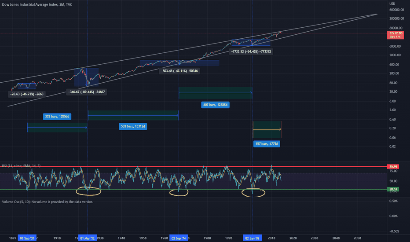Image resolution: width=410 pixels, height=242 pixels.
Task: Select the orange date range box near 2018
Action: [x=267, y=129]
